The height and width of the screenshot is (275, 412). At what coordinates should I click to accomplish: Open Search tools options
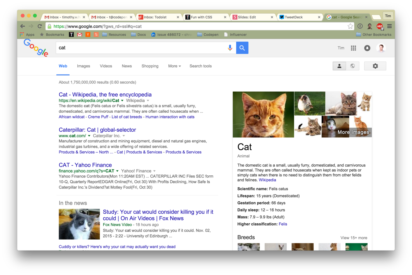tap(200, 66)
